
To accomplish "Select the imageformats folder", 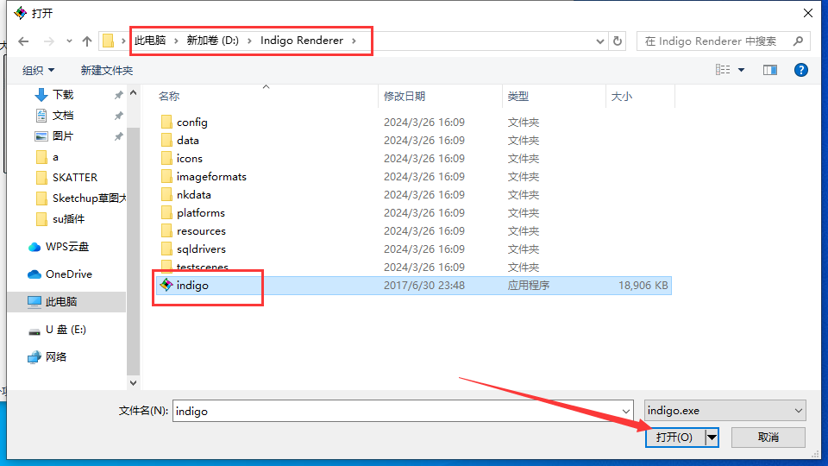I will point(211,176).
